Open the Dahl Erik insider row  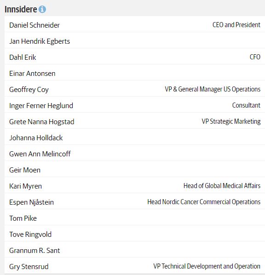135,56
